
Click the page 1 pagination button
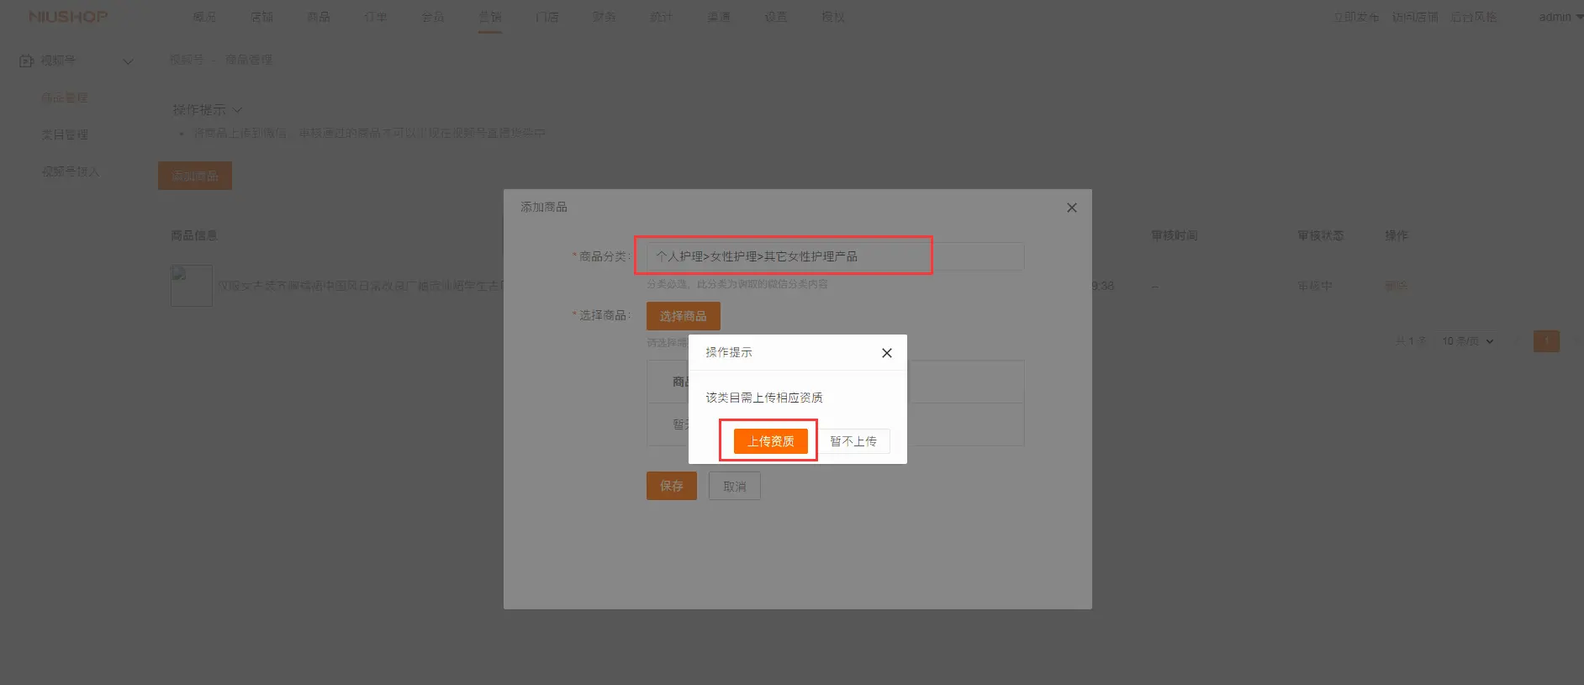pos(1545,341)
